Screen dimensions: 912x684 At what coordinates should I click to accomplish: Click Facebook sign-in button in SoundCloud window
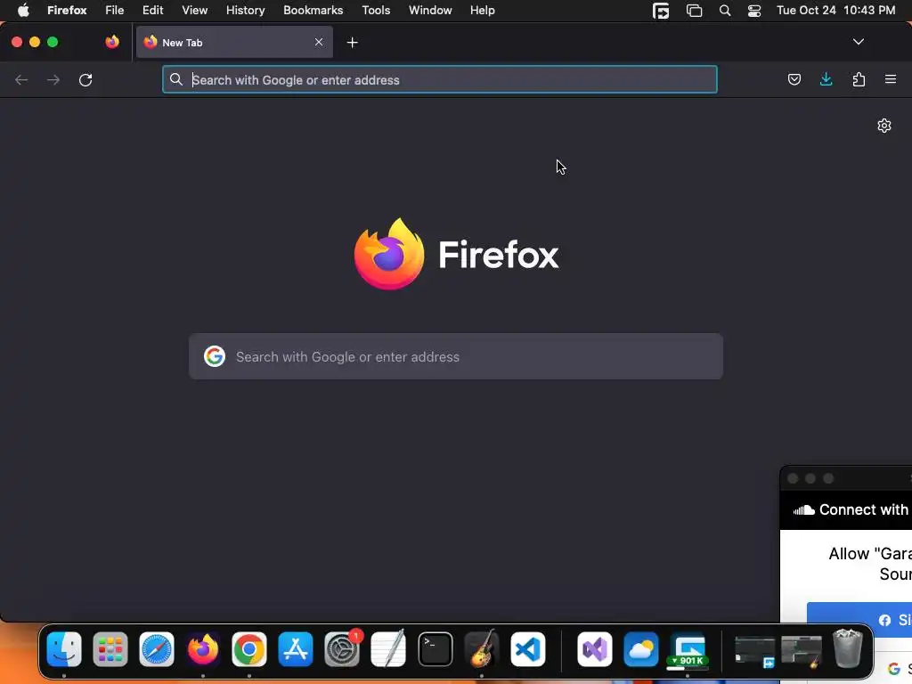(x=859, y=620)
